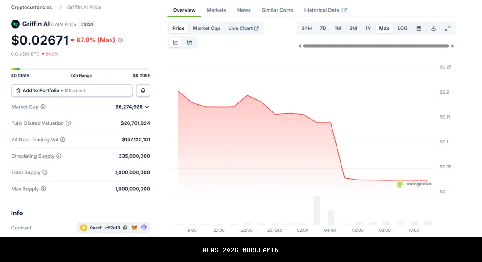Click Add to Portfolio button
The width and height of the screenshot is (482, 262).
(72, 90)
